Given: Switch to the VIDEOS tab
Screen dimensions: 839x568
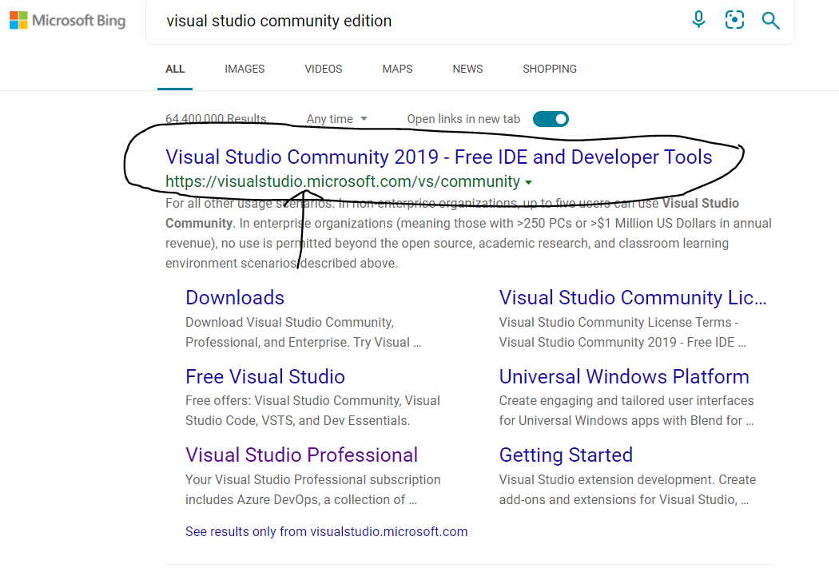Looking at the screenshot, I should point(323,69).
